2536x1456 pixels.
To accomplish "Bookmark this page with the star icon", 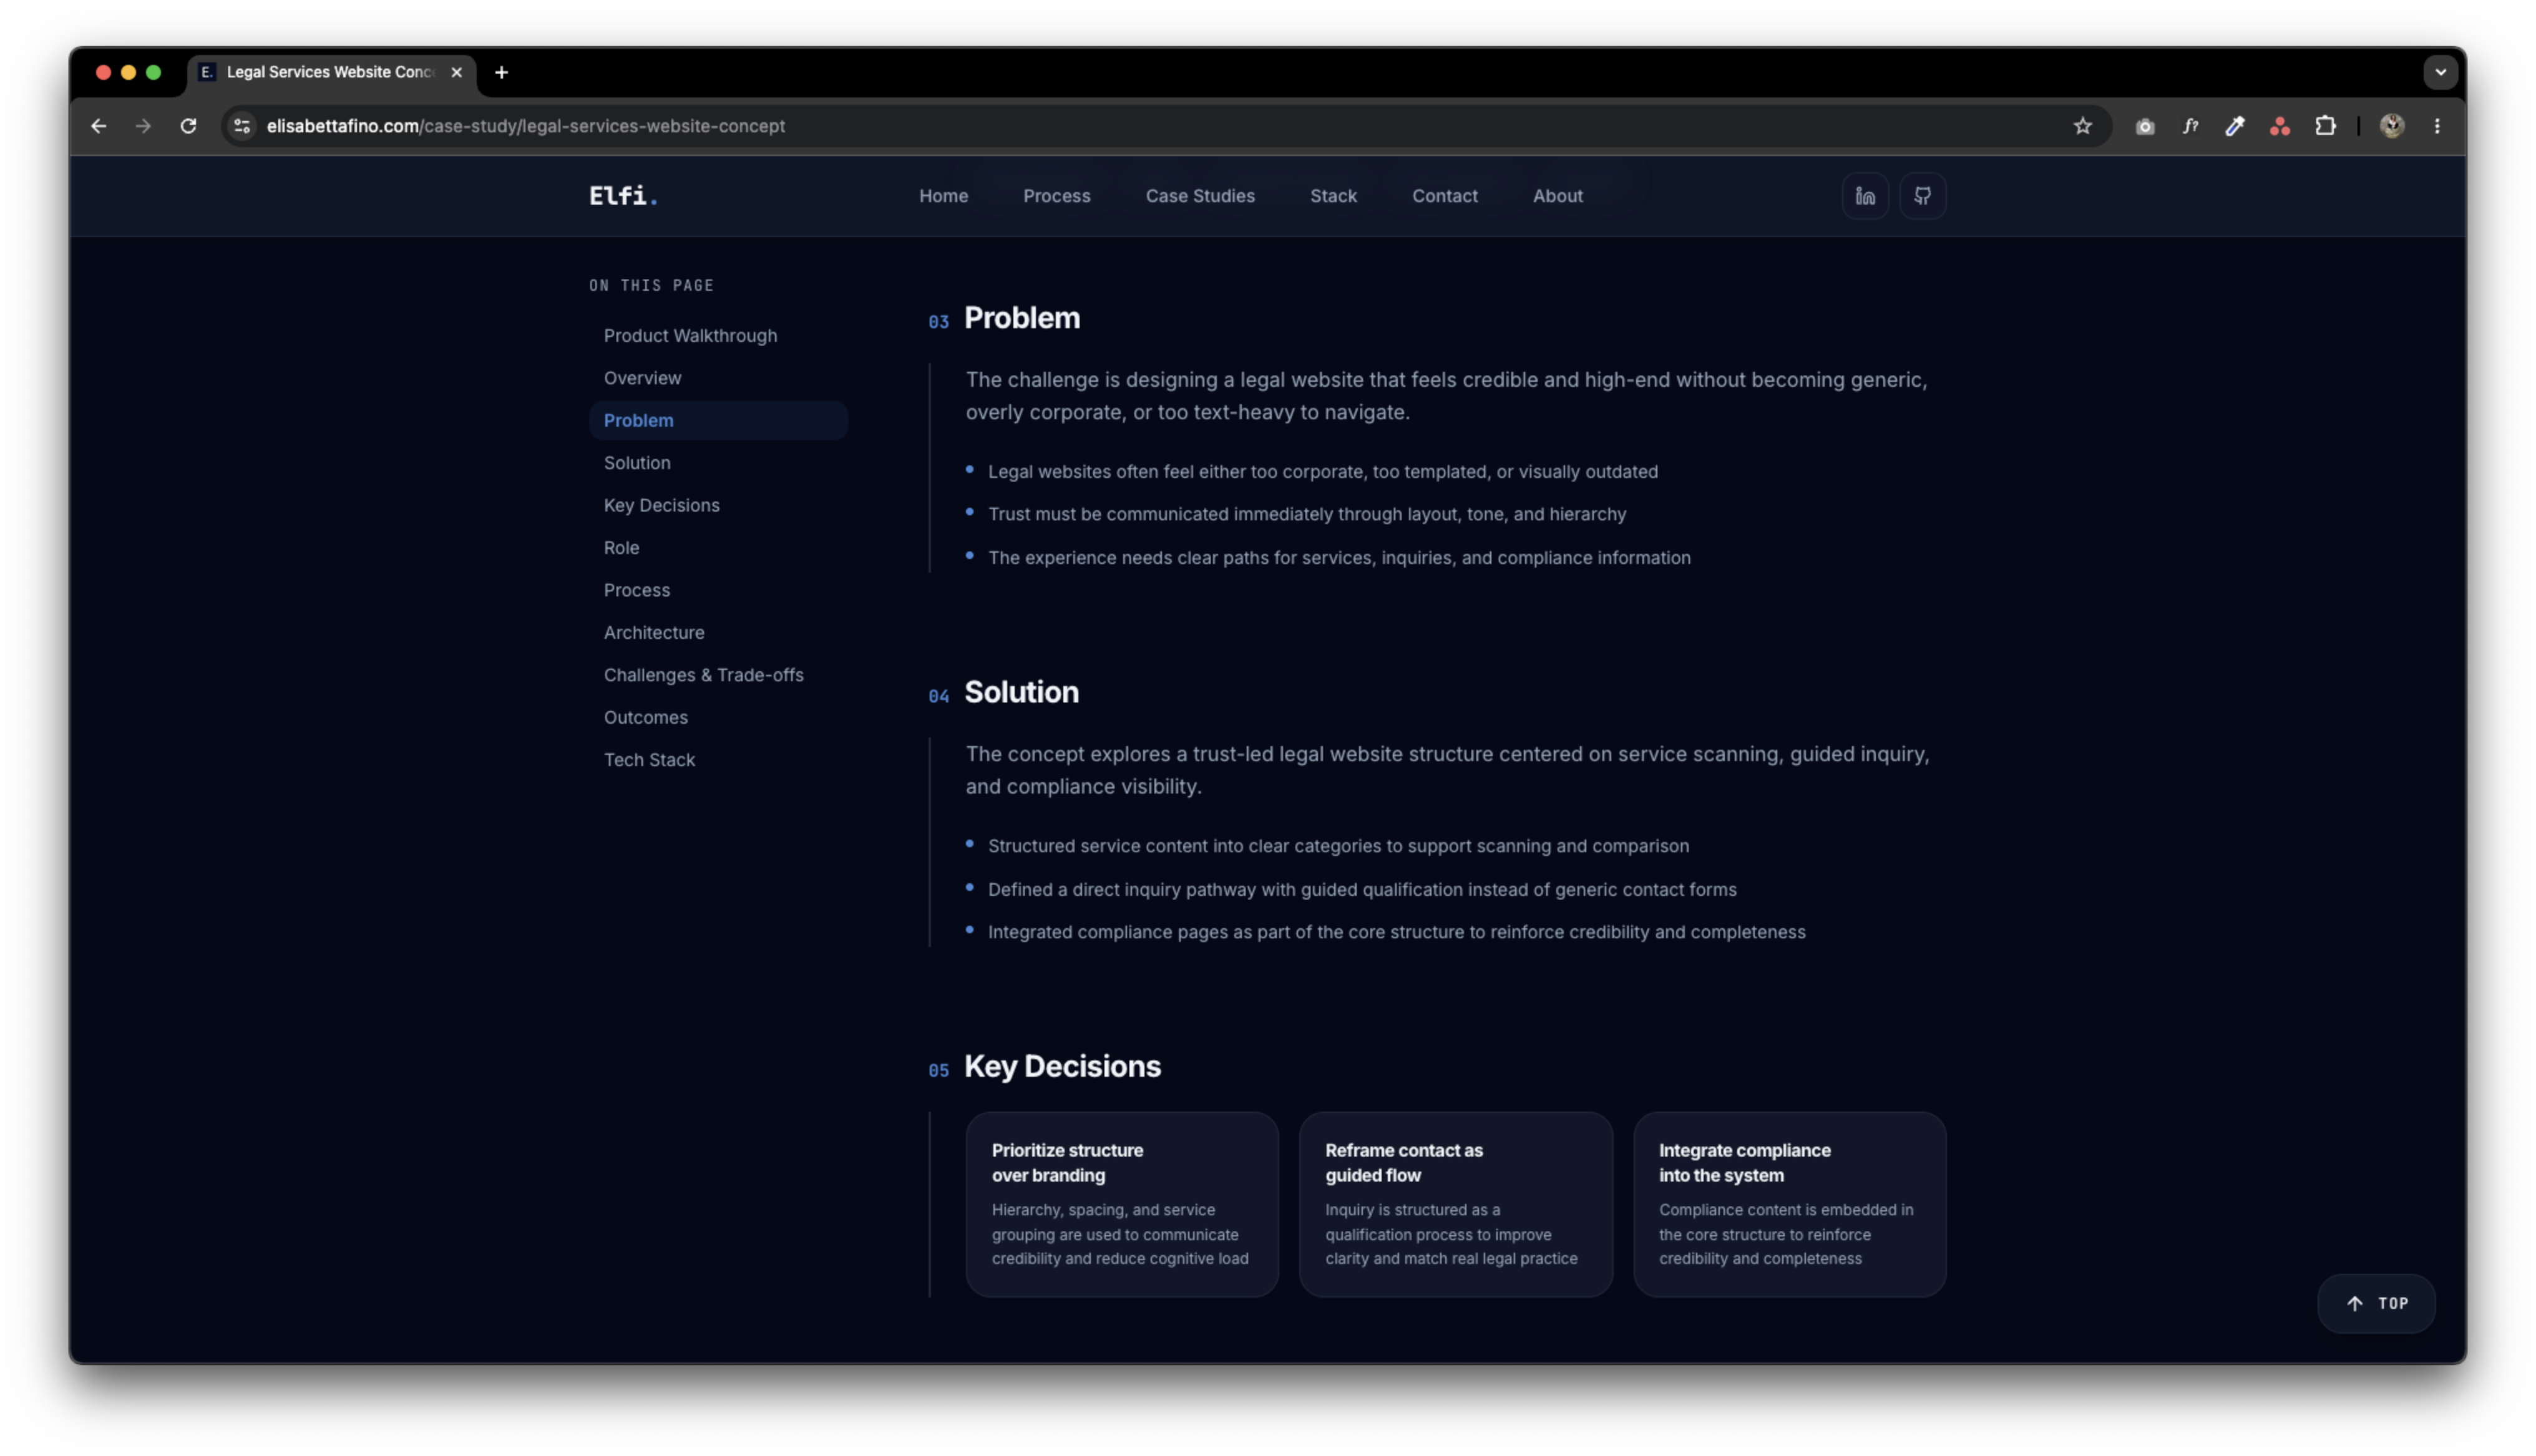I will point(2083,126).
